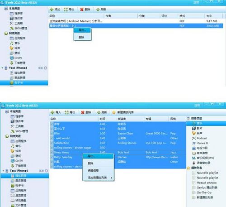Click 'Eason Chan' artist cell
226x207 pixels.
tap(125, 134)
